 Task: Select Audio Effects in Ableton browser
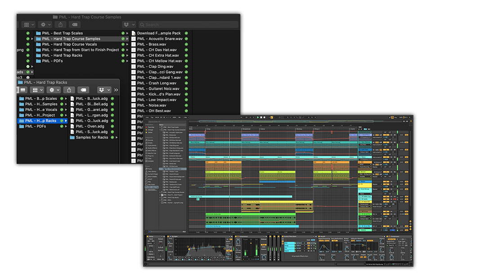click(x=152, y=148)
